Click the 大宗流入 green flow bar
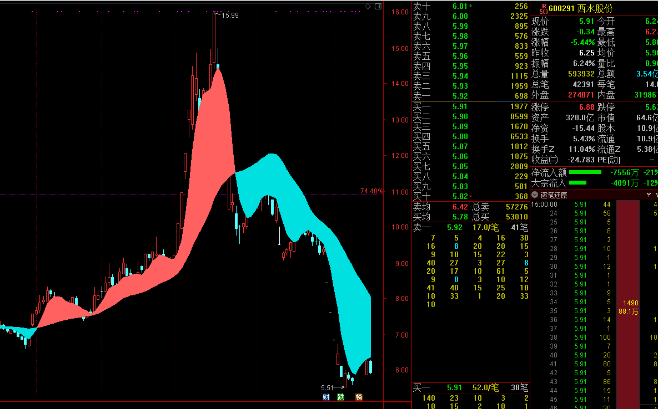This screenshot has height=409, width=658. point(577,182)
